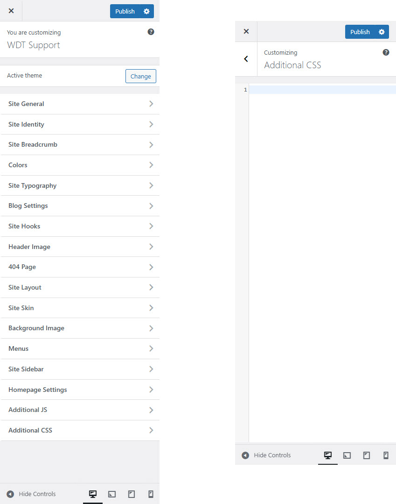Screen dimensions: 396x504
Task: Switch to desktop preview in WDT Support panel
Action: [x=93, y=494]
